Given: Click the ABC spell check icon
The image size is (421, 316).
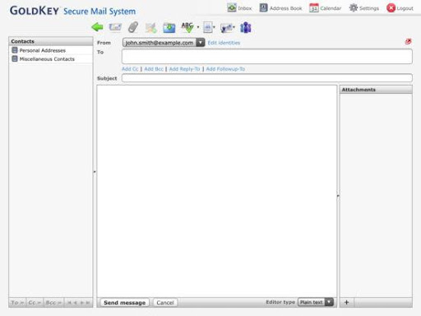Looking at the screenshot, I should (187, 27).
